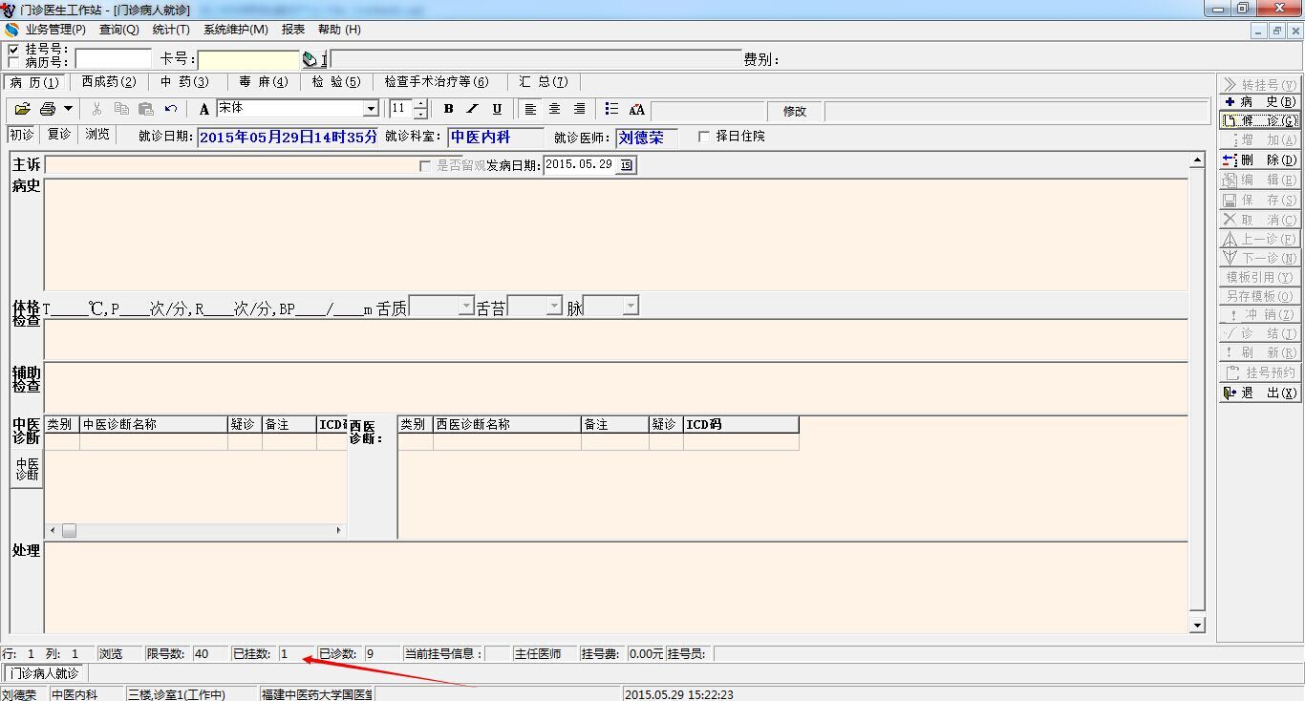The width and height of the screenshot is (1305, 701).
Task: Click the printer icon in the toolbar
Action: click(x=47, y=110)
